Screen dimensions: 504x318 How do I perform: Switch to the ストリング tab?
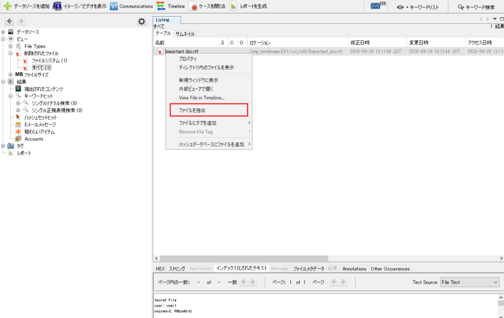click(x=177, y=269)
